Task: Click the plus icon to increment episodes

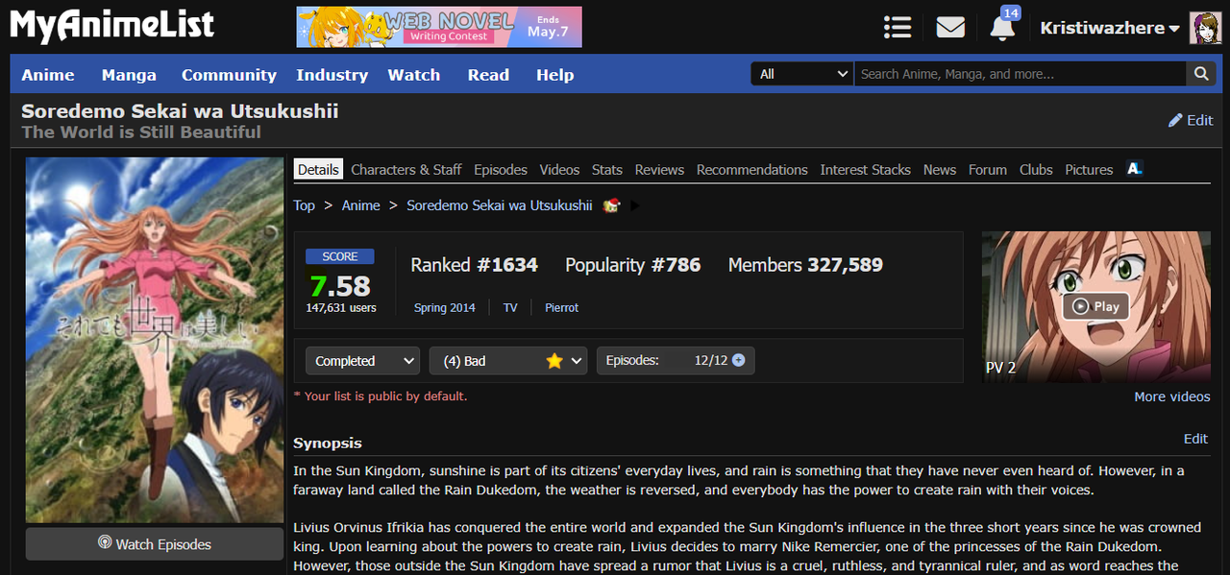Action: pos(738,360)
